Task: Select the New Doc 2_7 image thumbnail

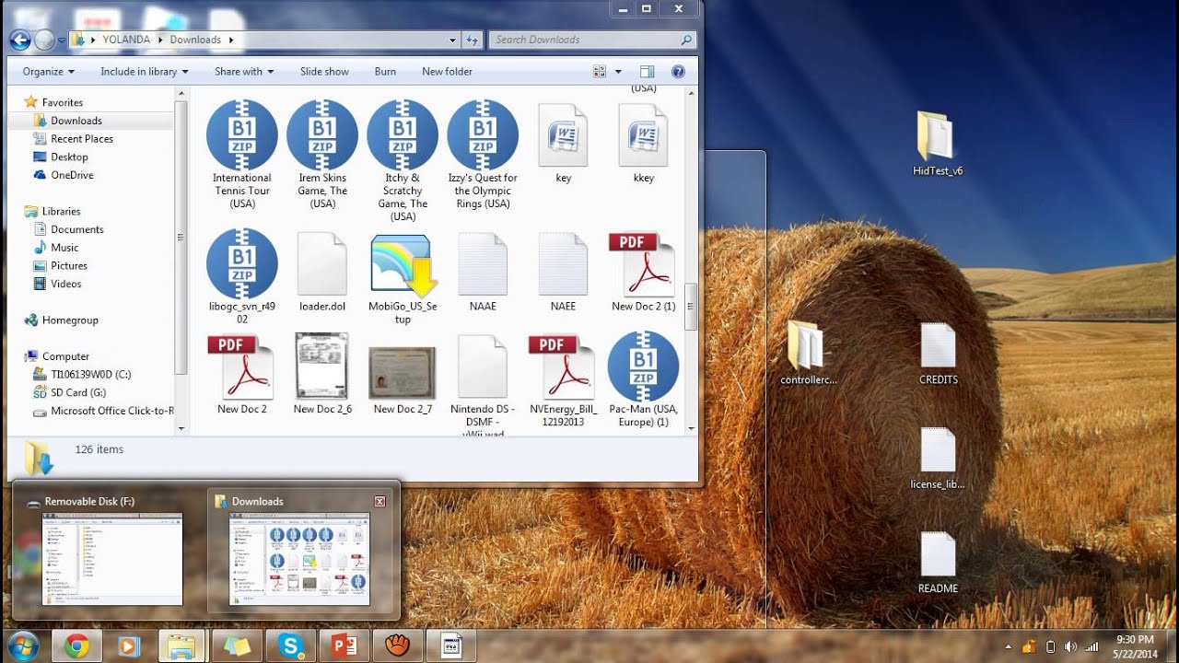Action: [x=403, y=380]
